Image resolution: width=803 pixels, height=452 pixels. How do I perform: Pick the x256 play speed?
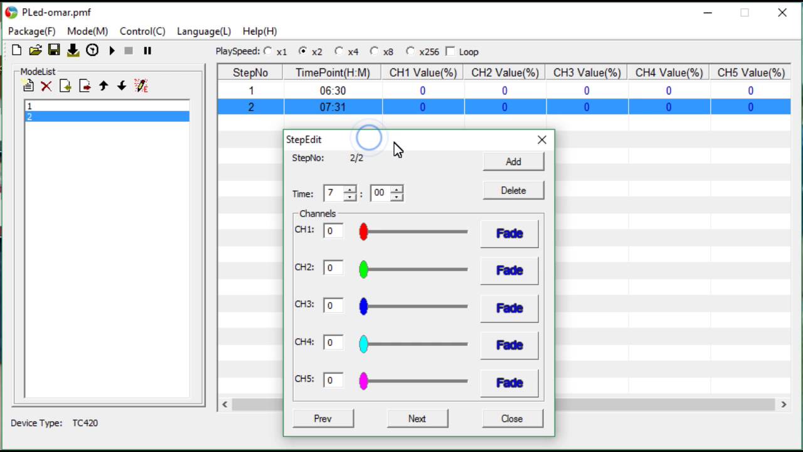tap(410, 51)
